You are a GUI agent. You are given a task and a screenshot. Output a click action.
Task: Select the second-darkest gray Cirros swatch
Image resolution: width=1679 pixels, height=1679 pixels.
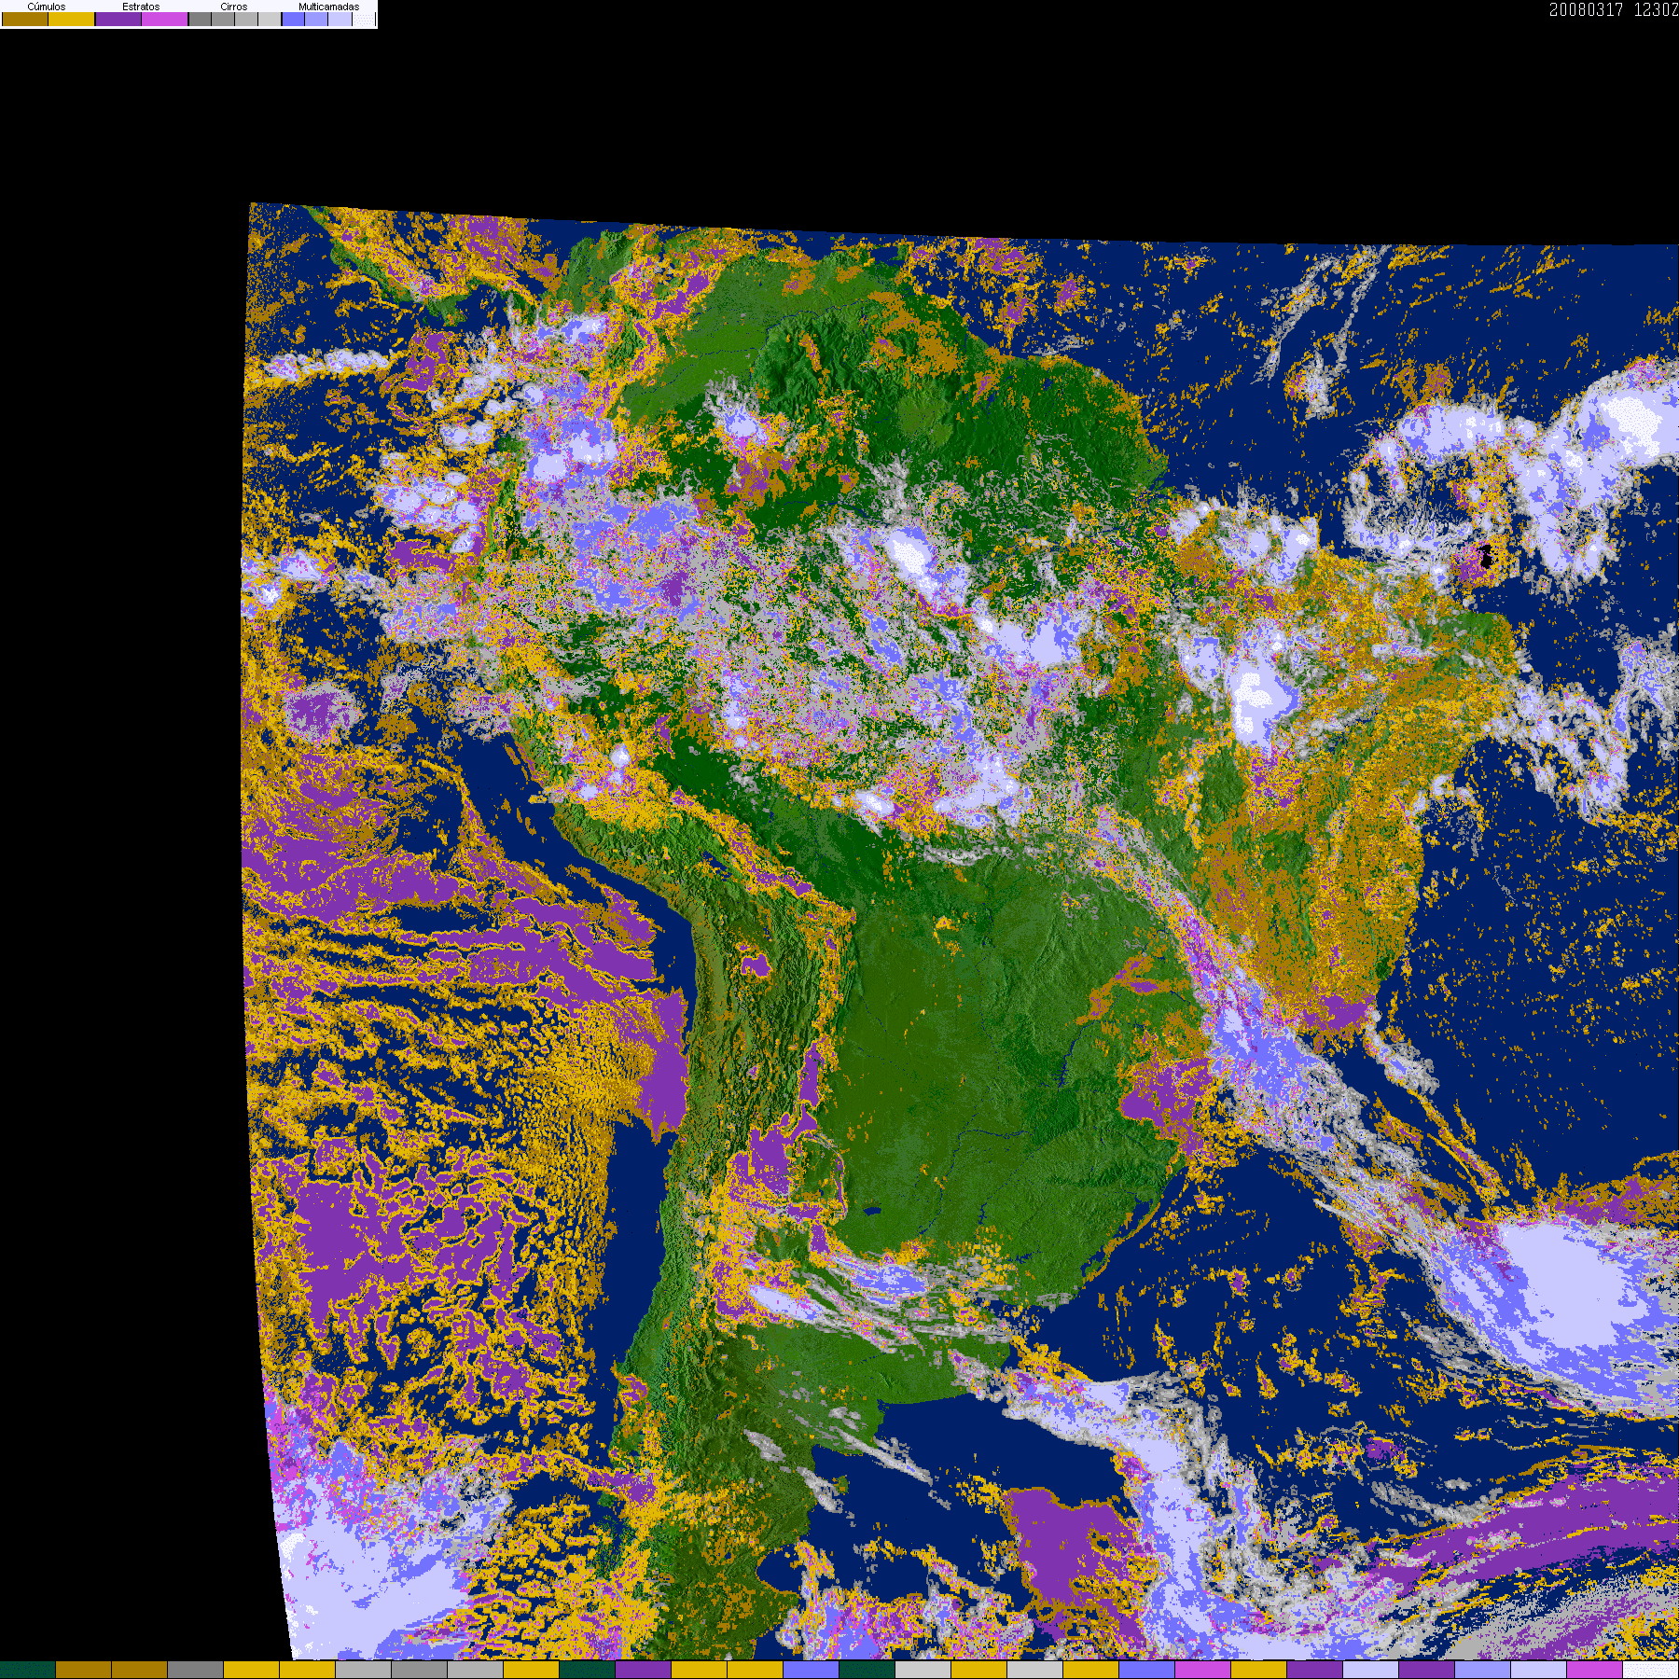pyautogui.click(x=223, y=20)
